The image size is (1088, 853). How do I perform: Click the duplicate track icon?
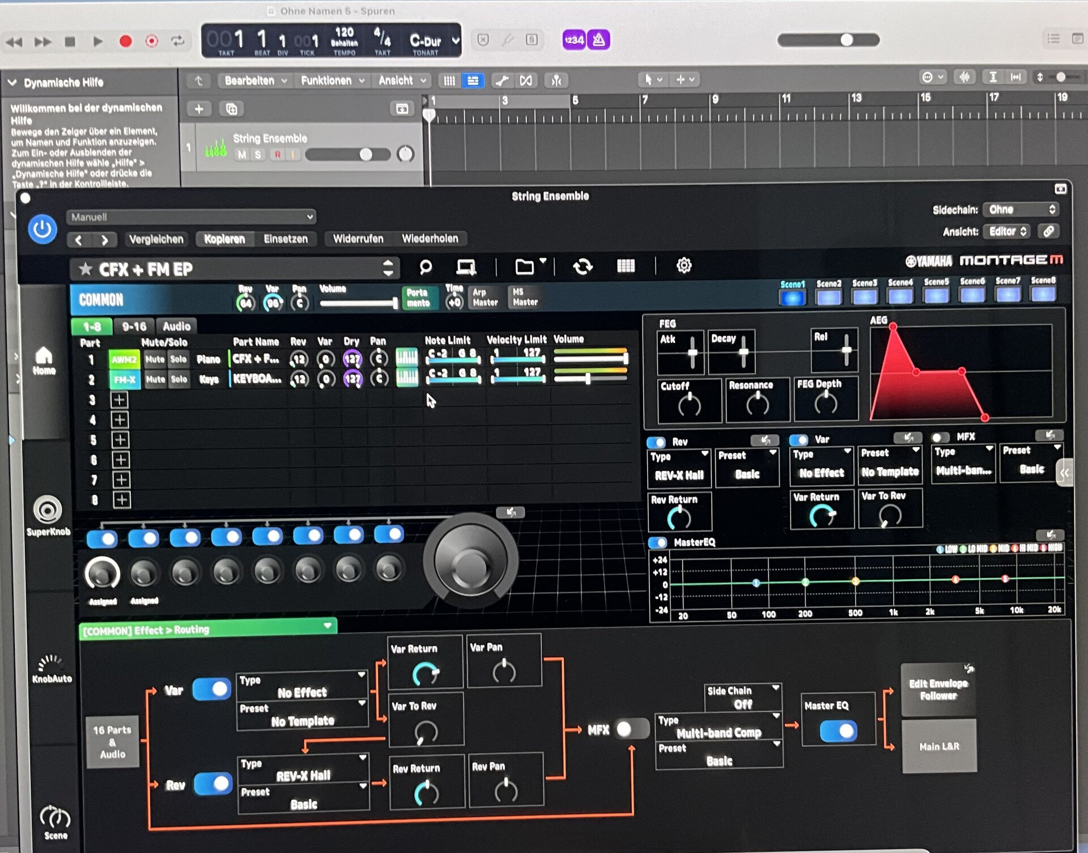coord(232,109)
